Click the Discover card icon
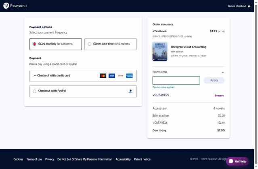The height and width of the screenshot is (169, 258). click(x=120, y=76)
